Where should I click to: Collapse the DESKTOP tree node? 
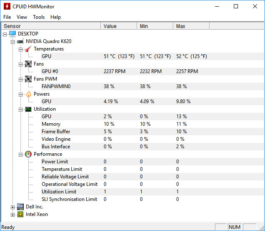(5, 34)
